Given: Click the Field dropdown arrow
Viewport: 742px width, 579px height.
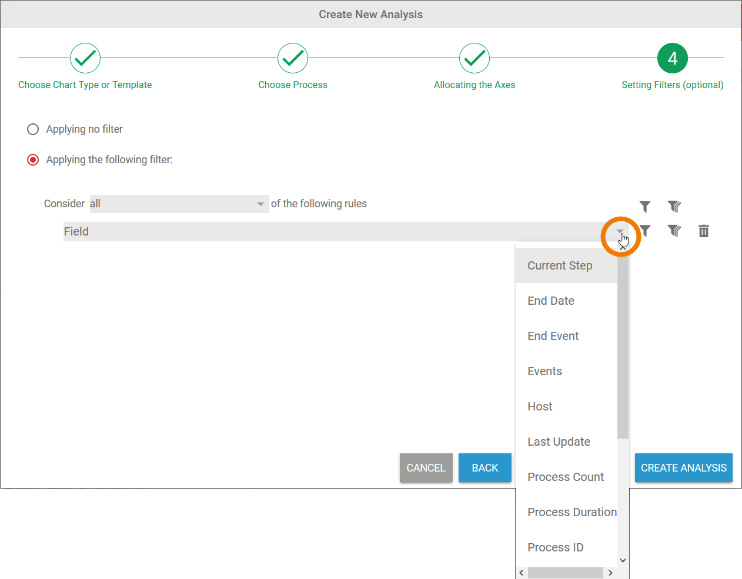Looking at the screenshot, I should [620, 232].
